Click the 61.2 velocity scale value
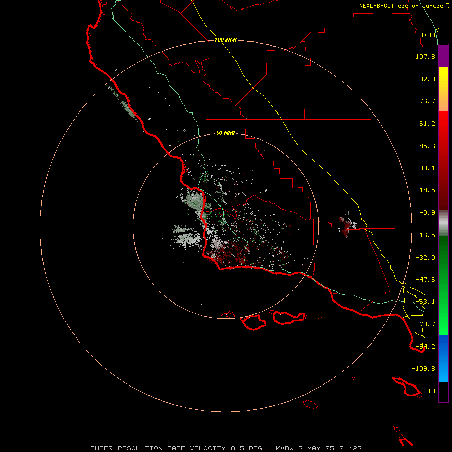This screenshot has height=452, width=452. click(x=427, y=124)
